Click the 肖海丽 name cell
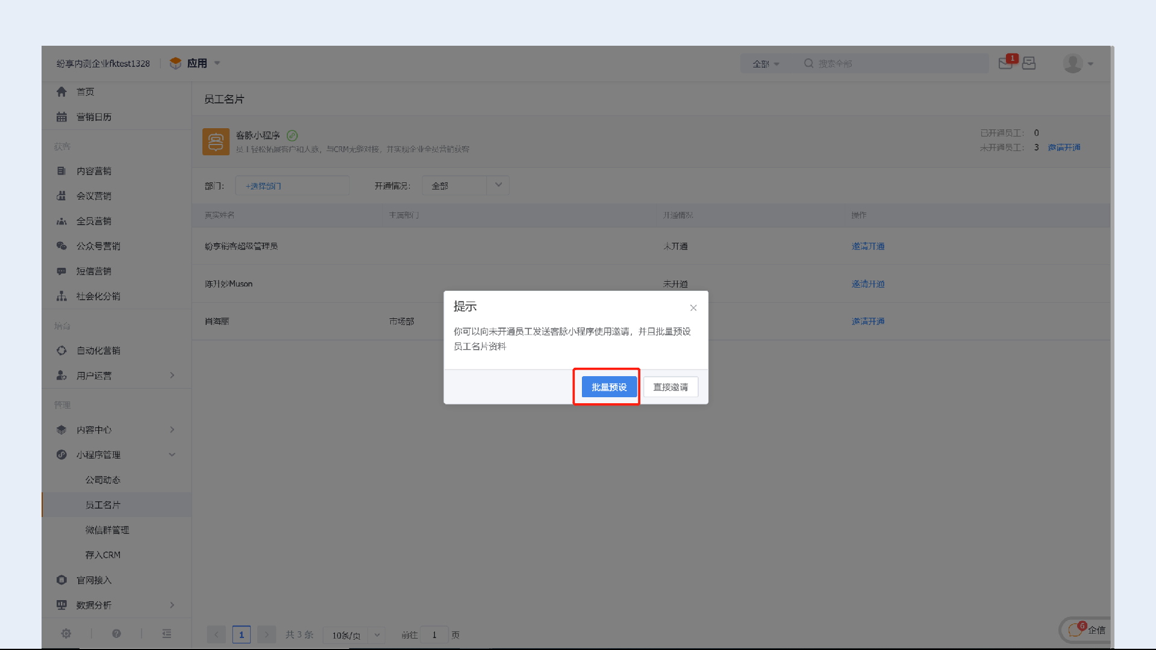This screenshot has width=1156, height=650. point(217,321)
